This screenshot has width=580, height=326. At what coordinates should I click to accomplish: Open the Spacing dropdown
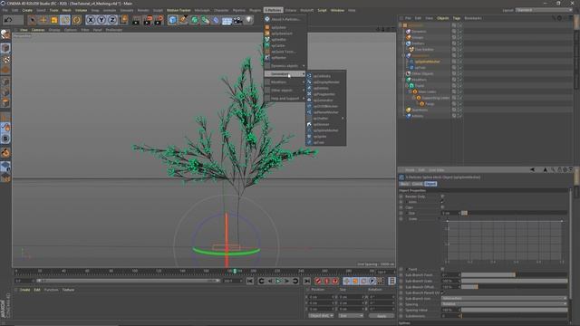[x=504, y=304]
